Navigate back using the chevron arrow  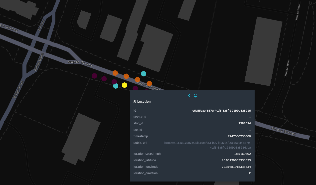[189, 96]
